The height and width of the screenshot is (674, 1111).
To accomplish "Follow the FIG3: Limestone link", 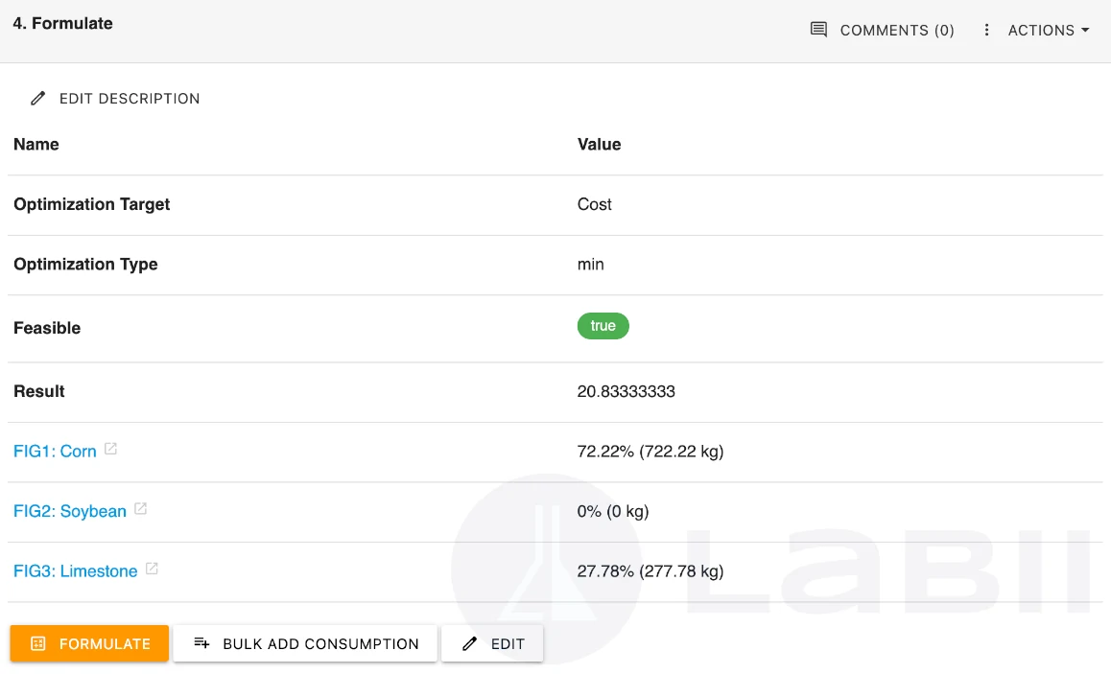I will [x=75, y=569].
